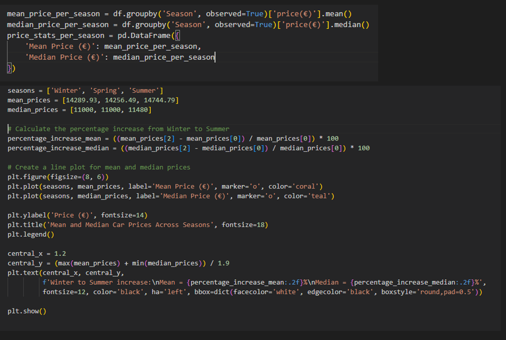Viewport: 506px width, 340px height.
Task: Click the 'coral' color string
Action: [x=305, y=187]
